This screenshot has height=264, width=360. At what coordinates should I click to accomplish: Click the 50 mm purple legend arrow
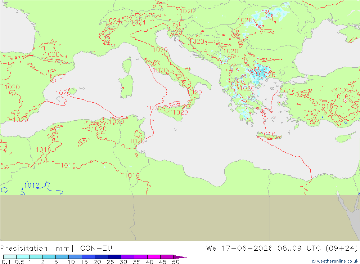180,257
